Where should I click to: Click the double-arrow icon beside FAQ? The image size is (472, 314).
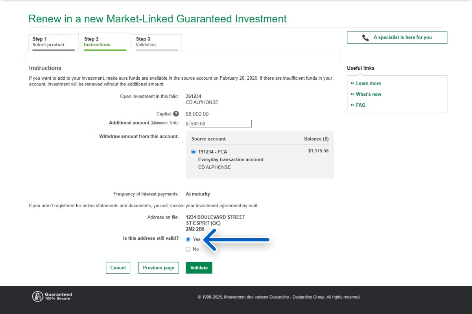352,105
